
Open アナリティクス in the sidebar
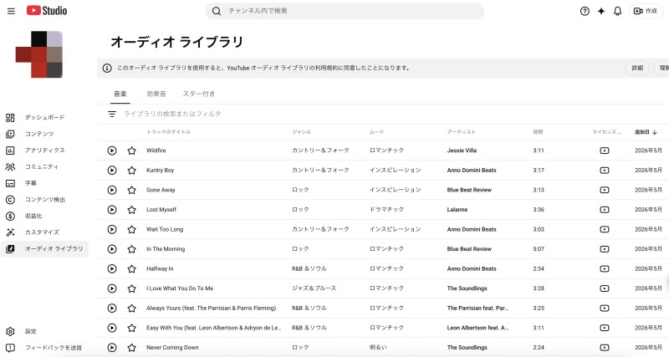click(x=44, y=150)
